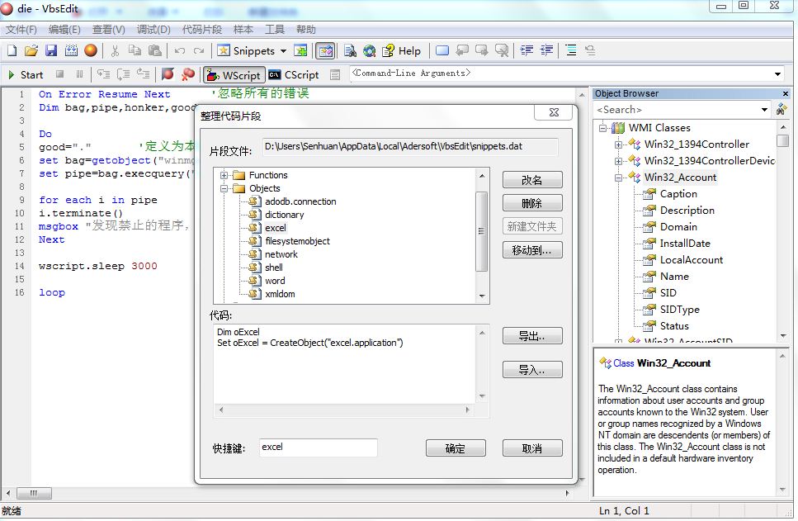
Task: Click the Stop debugging square icon
Action: coord(59,74)
